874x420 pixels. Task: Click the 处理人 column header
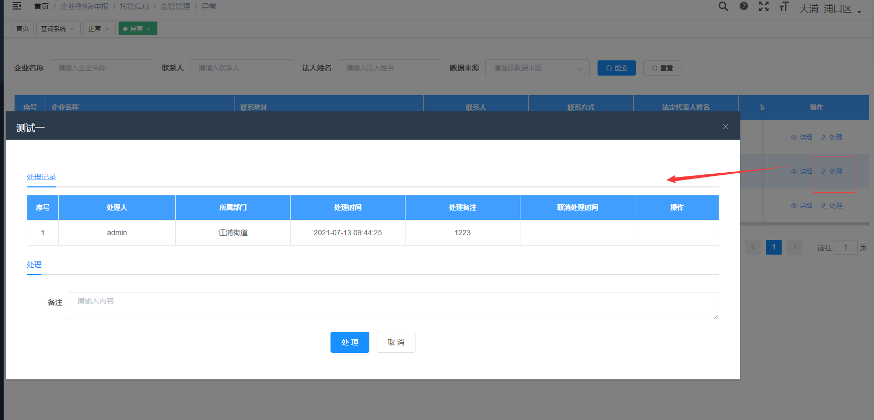point(117,207)
